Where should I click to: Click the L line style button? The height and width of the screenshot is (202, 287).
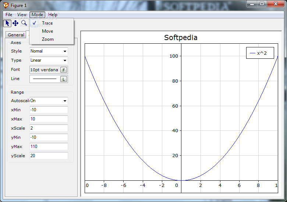64,79
